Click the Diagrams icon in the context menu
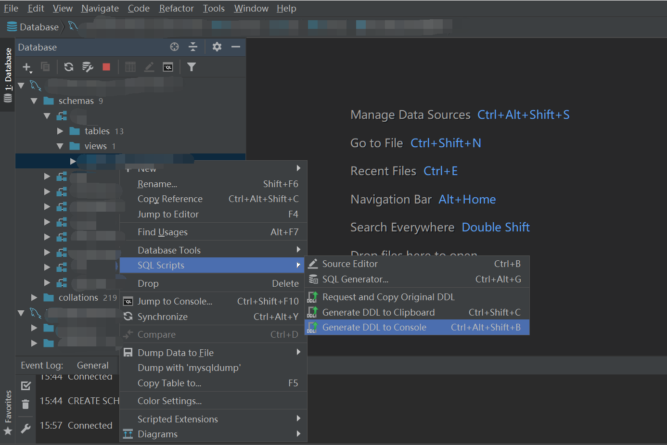This screenshot has height=445, width=667. tap(128, 434)
